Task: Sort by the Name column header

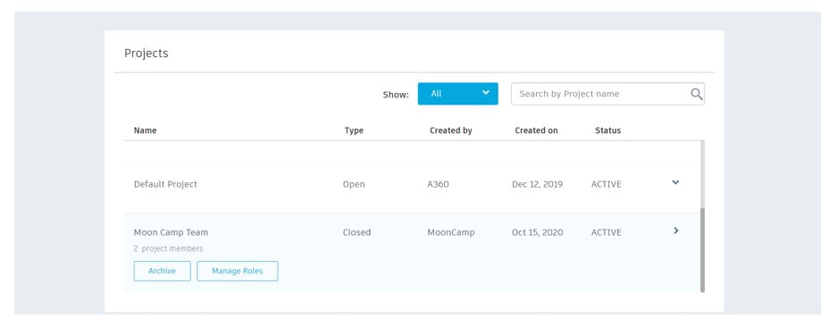Action: pyautogui.click(x=146, y=130)
